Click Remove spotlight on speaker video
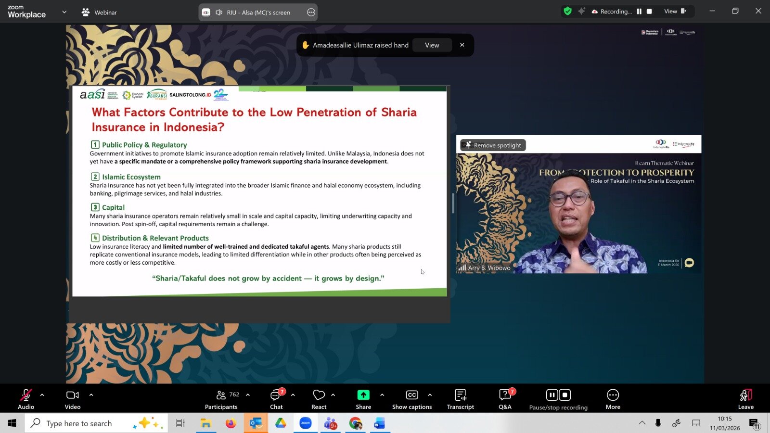Screen dimensions: 770x433 click(x=493, y=145)
